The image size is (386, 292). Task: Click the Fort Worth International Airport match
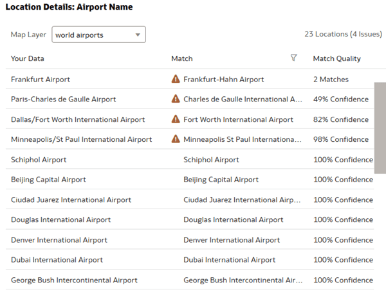click(238, 119)
